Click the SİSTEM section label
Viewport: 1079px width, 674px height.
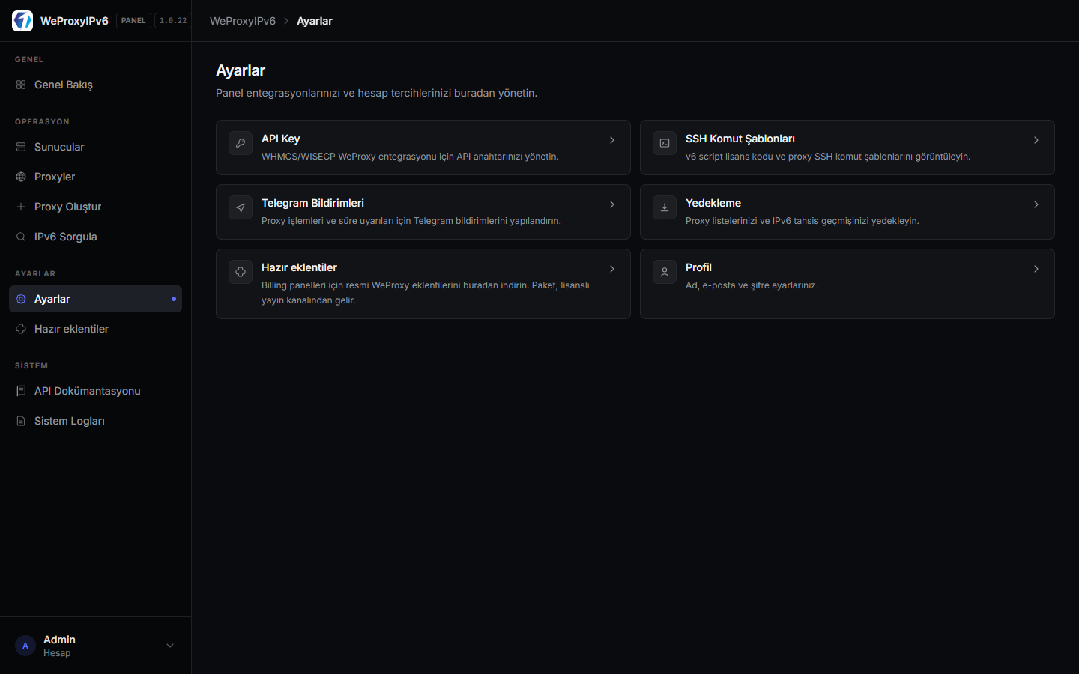point(31,365)
